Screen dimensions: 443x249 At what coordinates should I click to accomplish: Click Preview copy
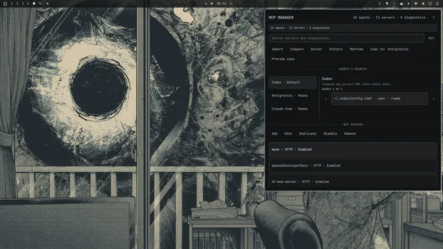pyautogui.click(x=283, y=59)
